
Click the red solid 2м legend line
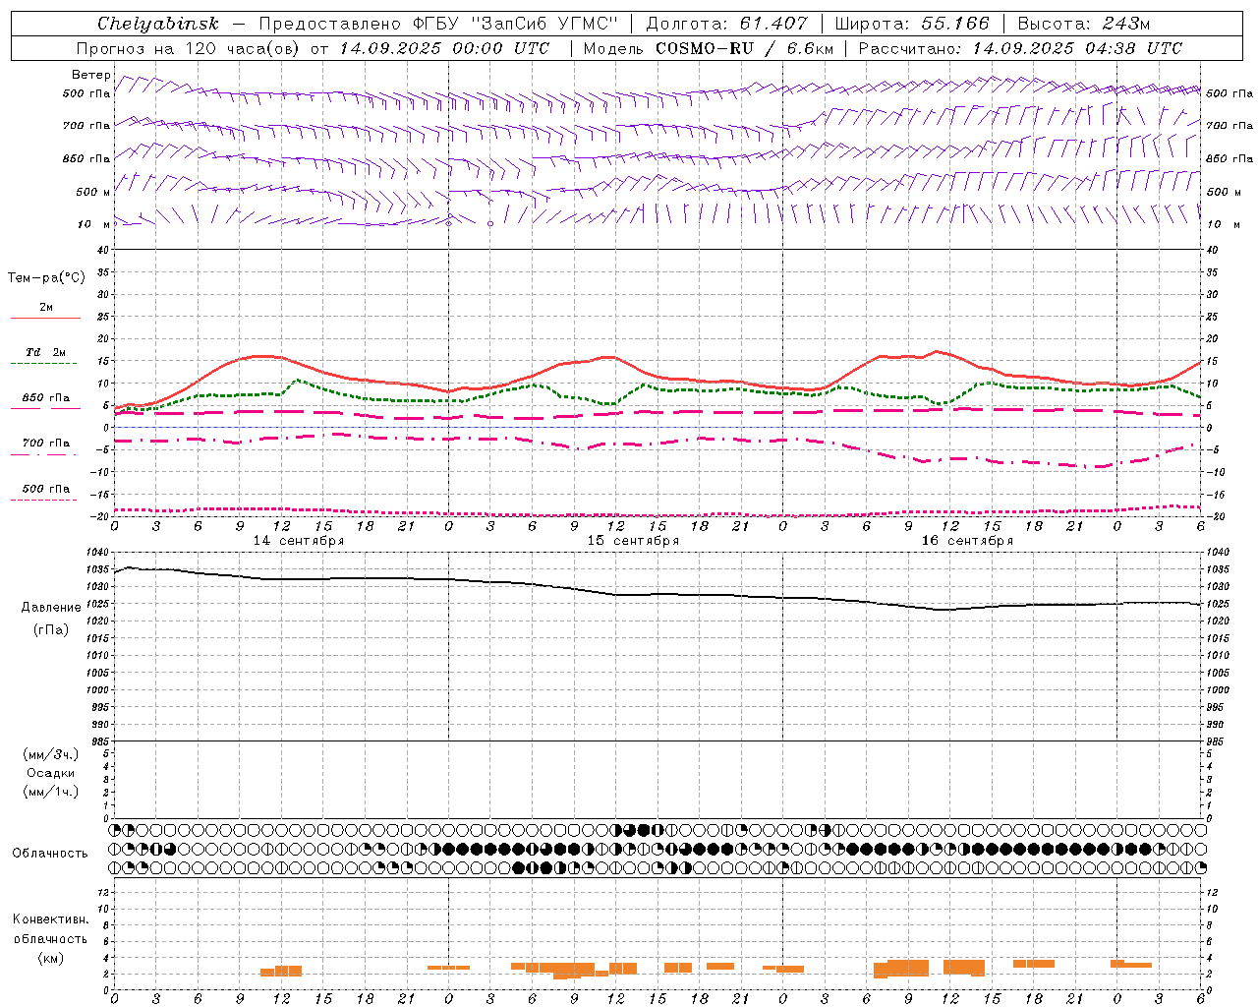pos(45,318)
